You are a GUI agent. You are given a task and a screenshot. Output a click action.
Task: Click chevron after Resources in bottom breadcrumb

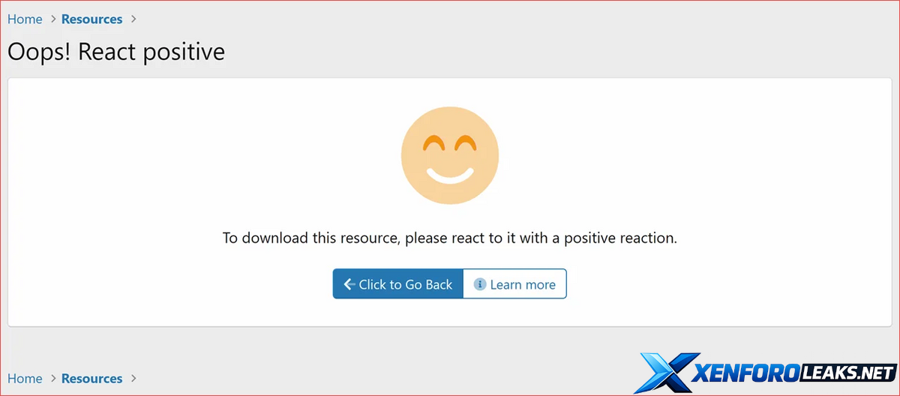click(x=133, y=379)
